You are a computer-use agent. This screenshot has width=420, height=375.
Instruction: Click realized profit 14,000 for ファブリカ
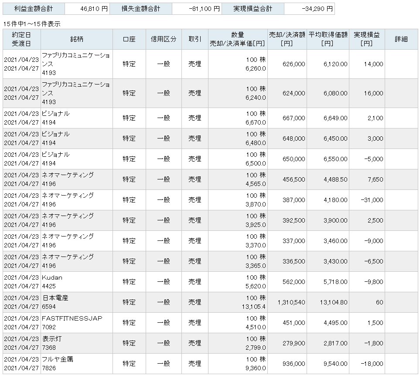click(x=373, y=64)
